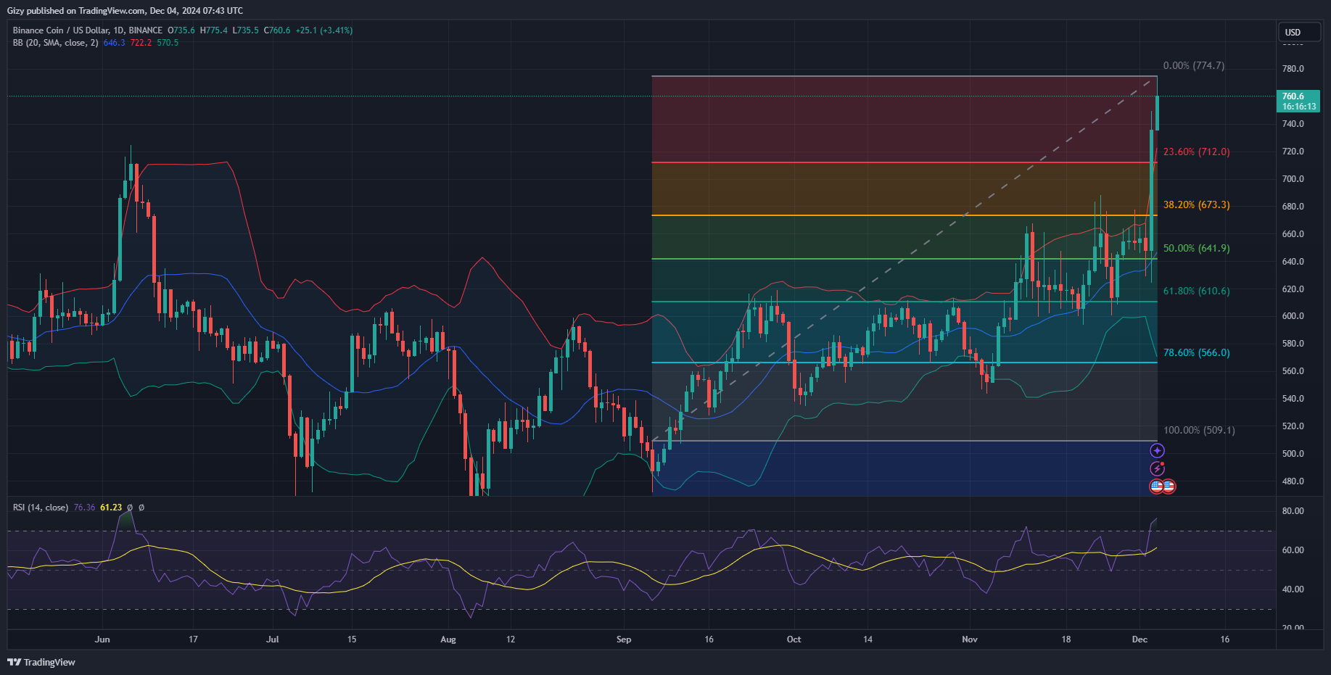
Task: Open the USD currency selector
Action: (1298, 33)
